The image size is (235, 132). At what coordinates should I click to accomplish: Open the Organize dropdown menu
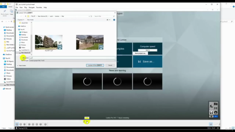pyautogui.click(x=21, y=20)
